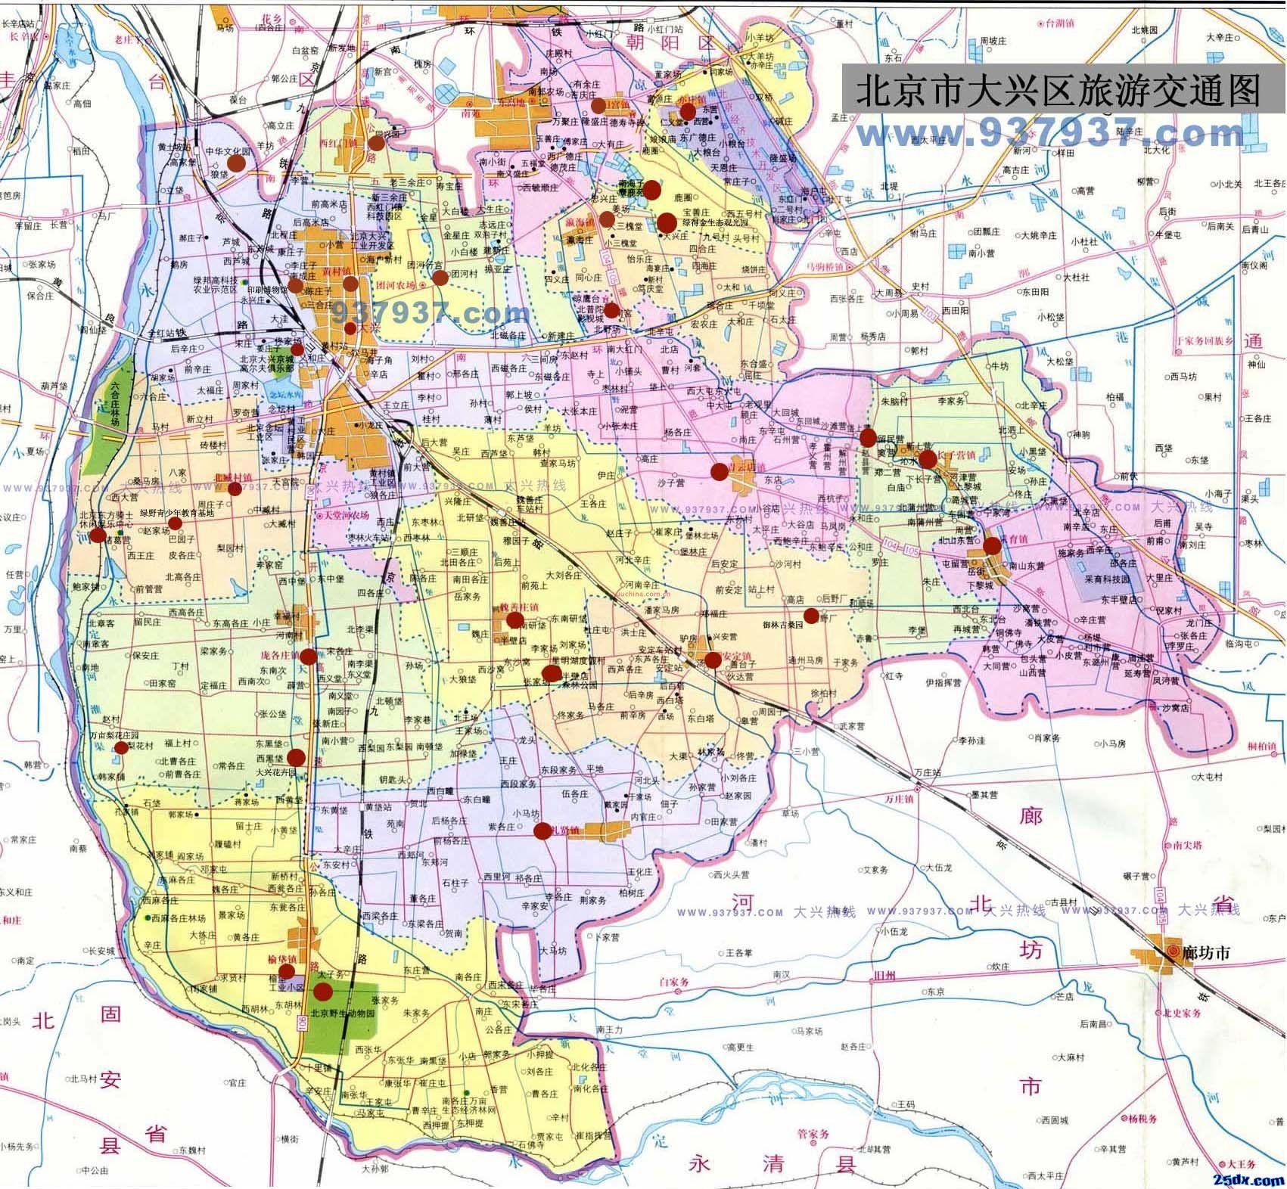Click the marker for 南海子麋鹿苑
Viewport: 1287px width, 1189px height.
pyautogui.click(x=651, y=190)
